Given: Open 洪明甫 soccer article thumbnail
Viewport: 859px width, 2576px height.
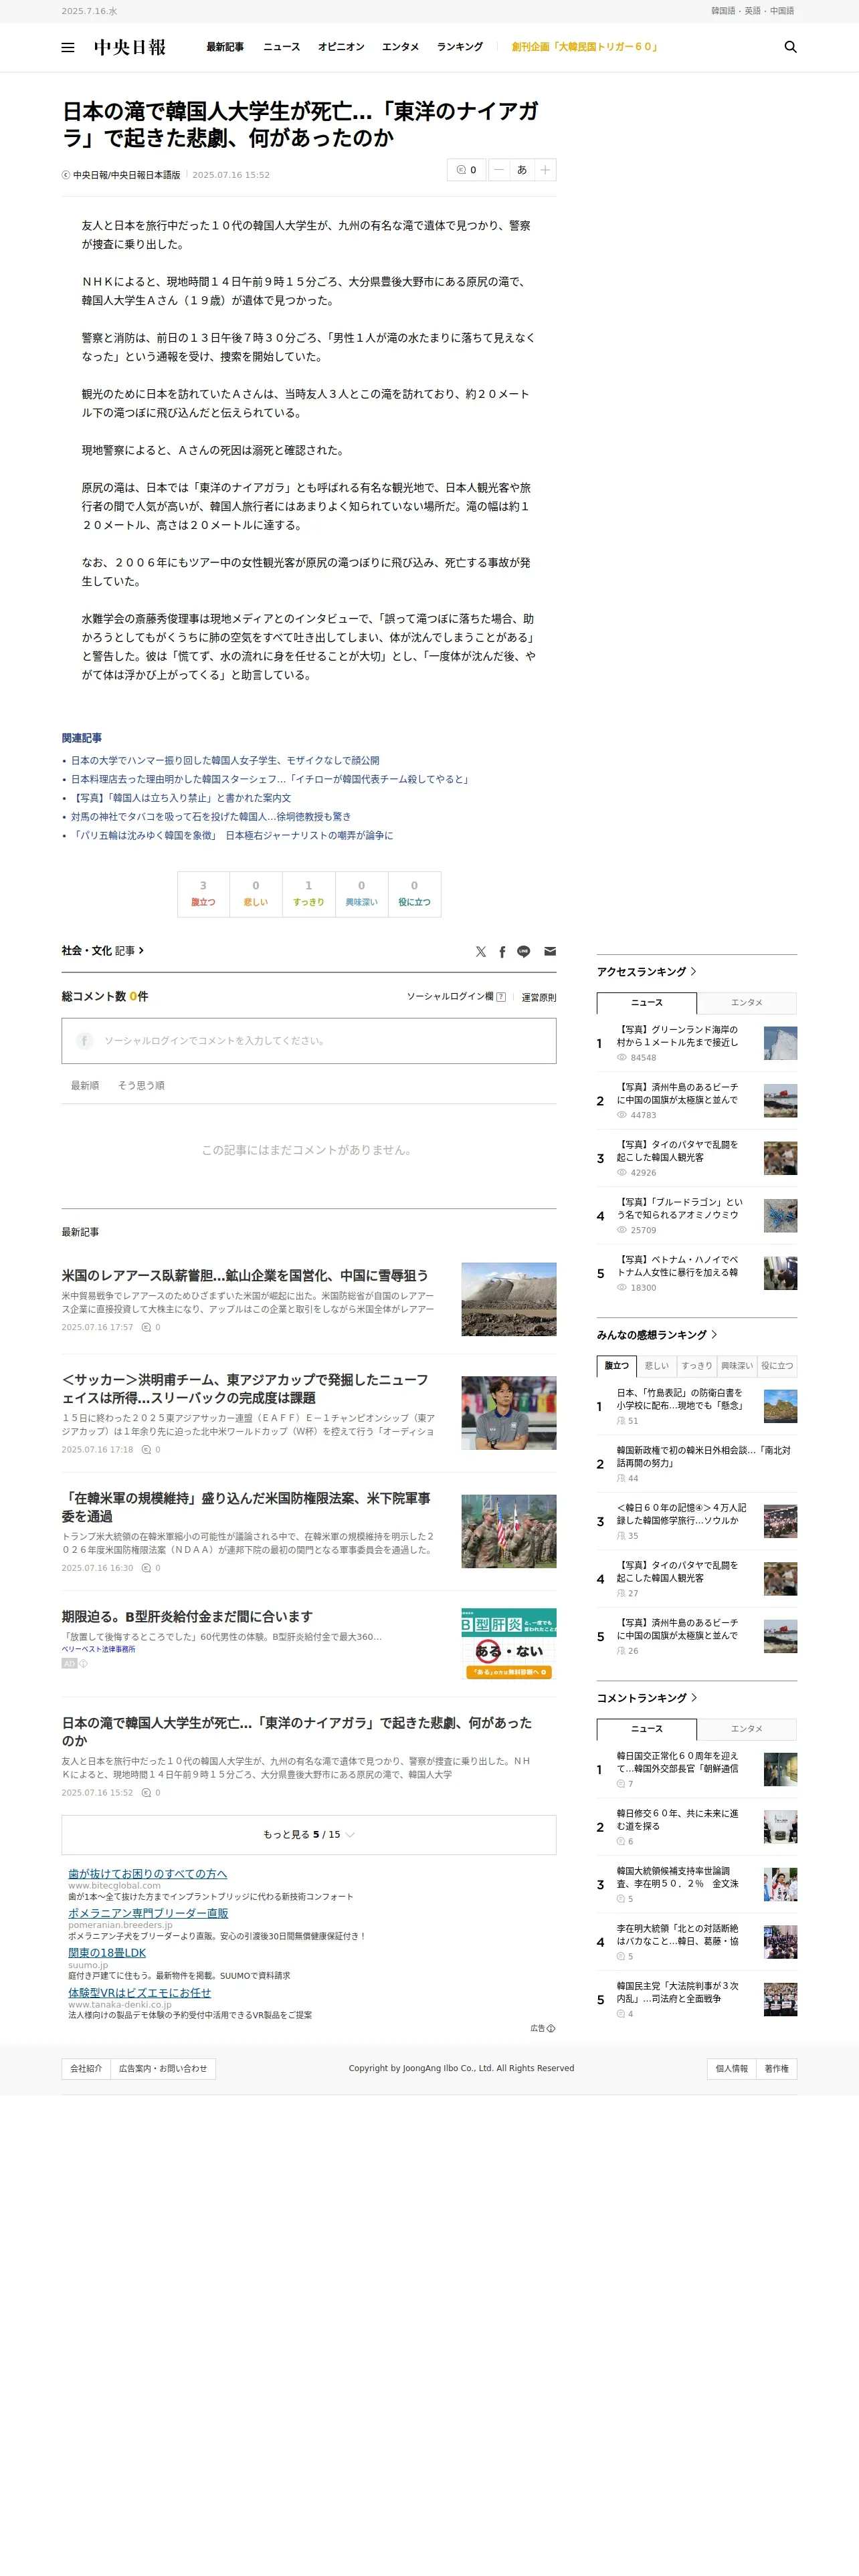Looking at the screenshot, I should coord(509,1413).
